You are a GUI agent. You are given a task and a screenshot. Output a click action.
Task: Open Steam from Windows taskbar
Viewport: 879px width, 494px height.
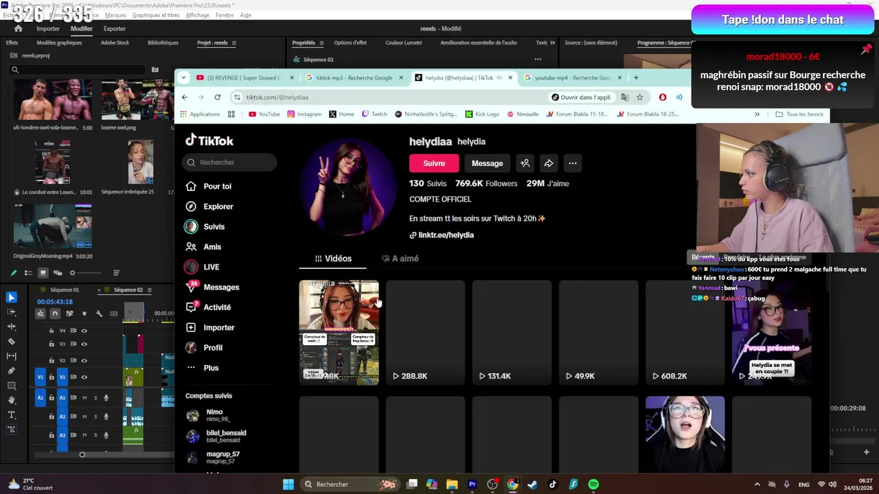(532, 484)
